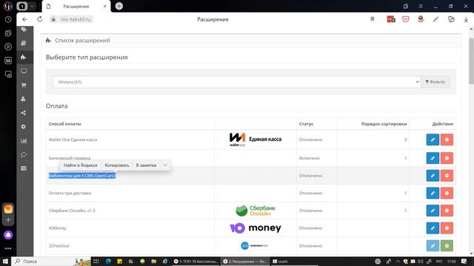Uninstall Оплата при доставке extension
474x266 pixels.
click(x=447, y=193)
